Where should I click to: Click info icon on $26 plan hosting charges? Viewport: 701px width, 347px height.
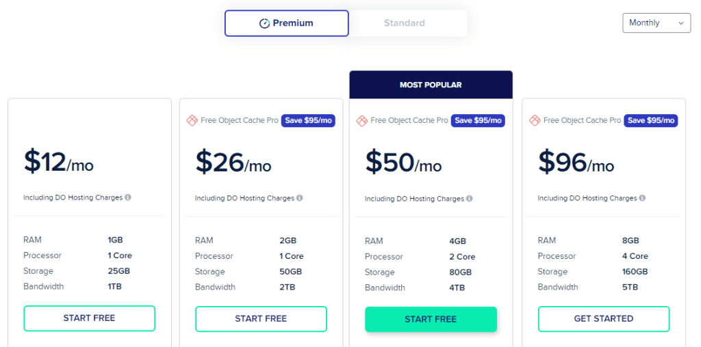299,198
